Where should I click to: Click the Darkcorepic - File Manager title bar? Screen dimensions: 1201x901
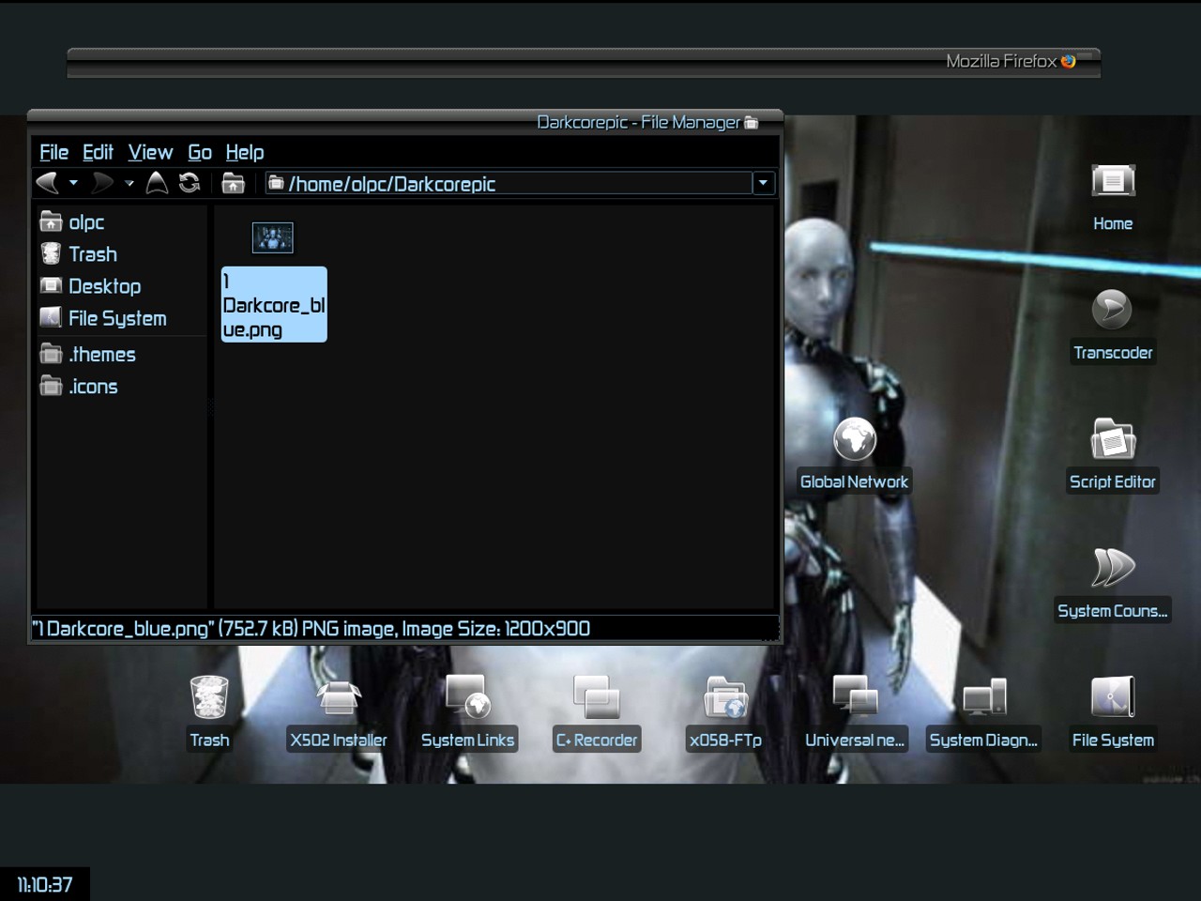point(405,122)
